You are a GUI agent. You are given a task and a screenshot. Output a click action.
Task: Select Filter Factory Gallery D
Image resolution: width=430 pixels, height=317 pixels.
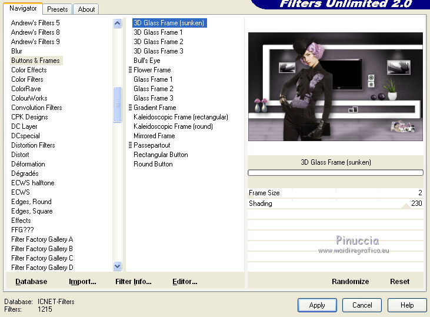click(x=42, y=268)
